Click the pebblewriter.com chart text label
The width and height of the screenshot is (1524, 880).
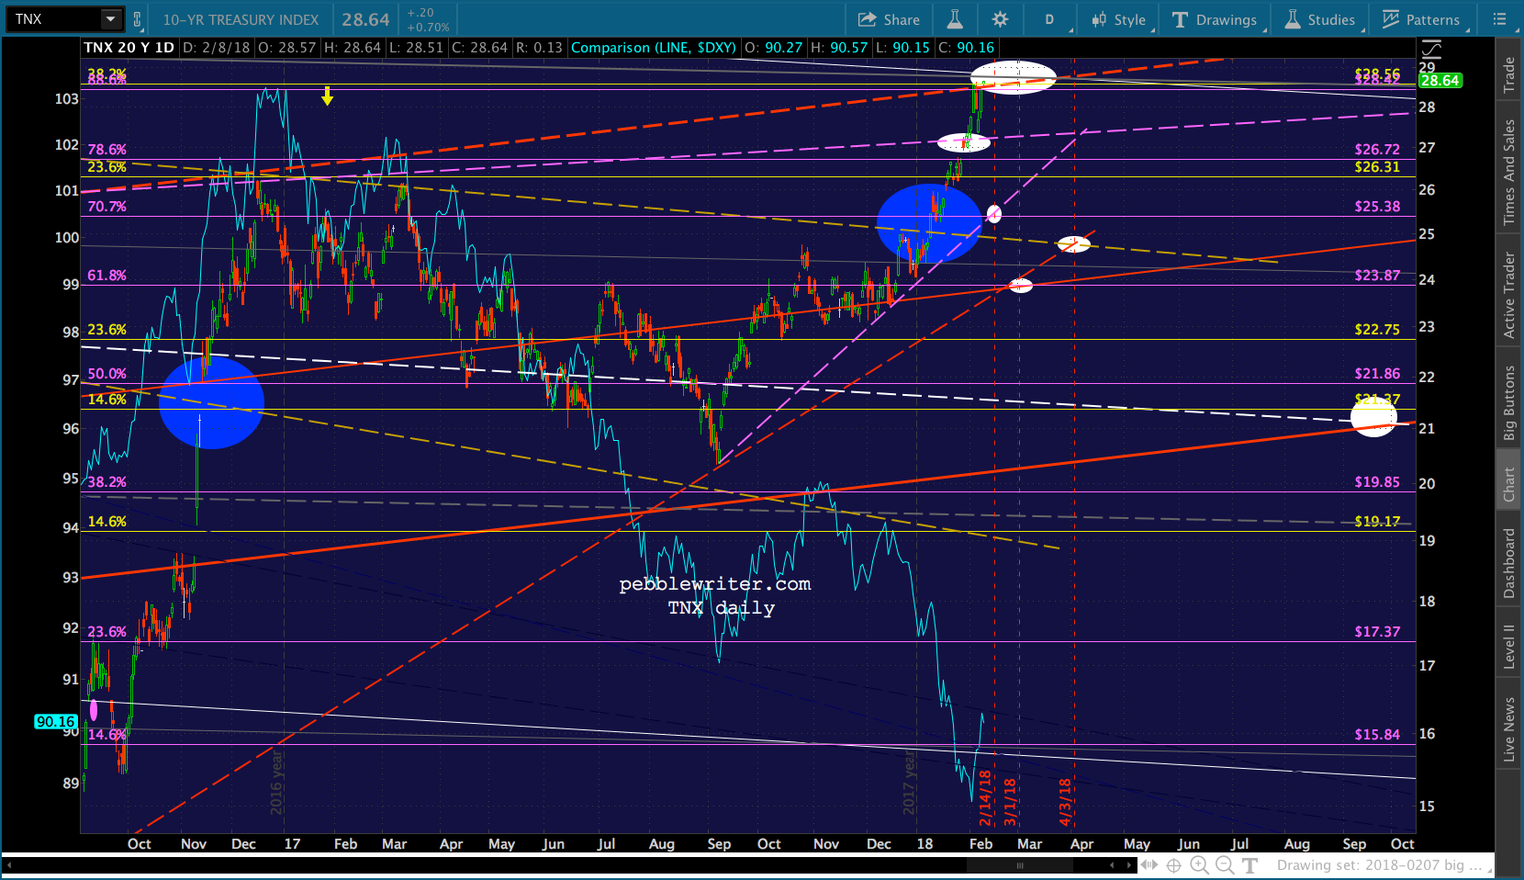(x=715, y=584)
